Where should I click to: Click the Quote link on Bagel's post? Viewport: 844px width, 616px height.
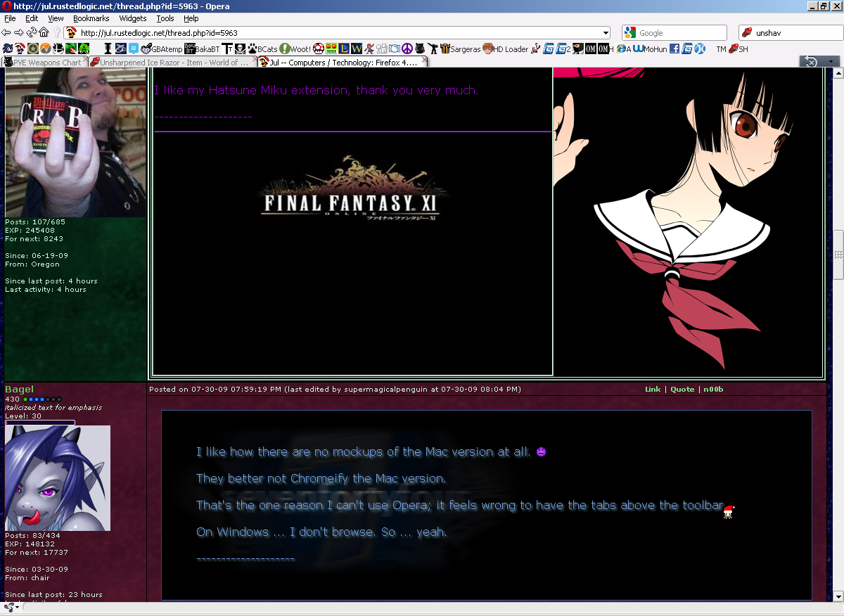click(682, 390)
